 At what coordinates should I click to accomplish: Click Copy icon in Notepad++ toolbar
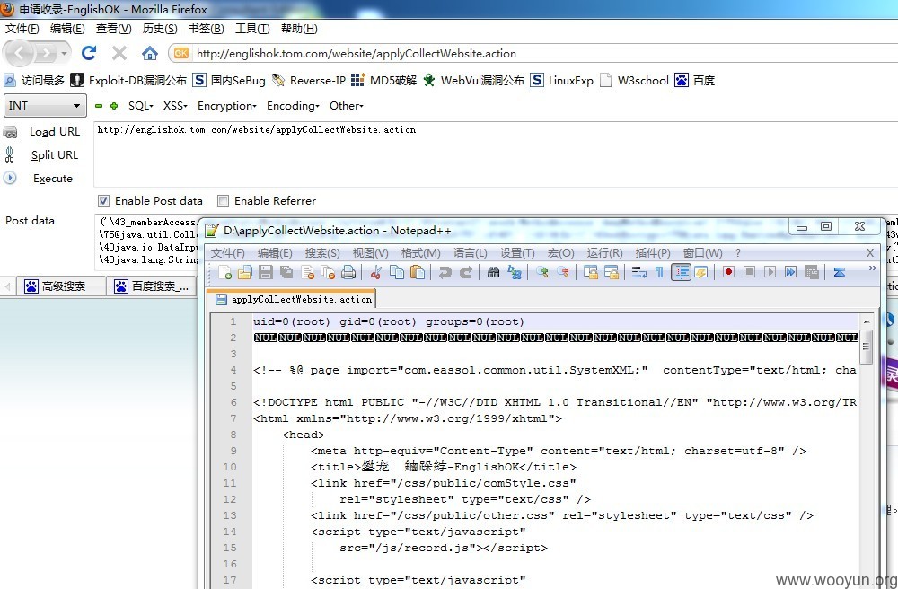tap(396, 272)
